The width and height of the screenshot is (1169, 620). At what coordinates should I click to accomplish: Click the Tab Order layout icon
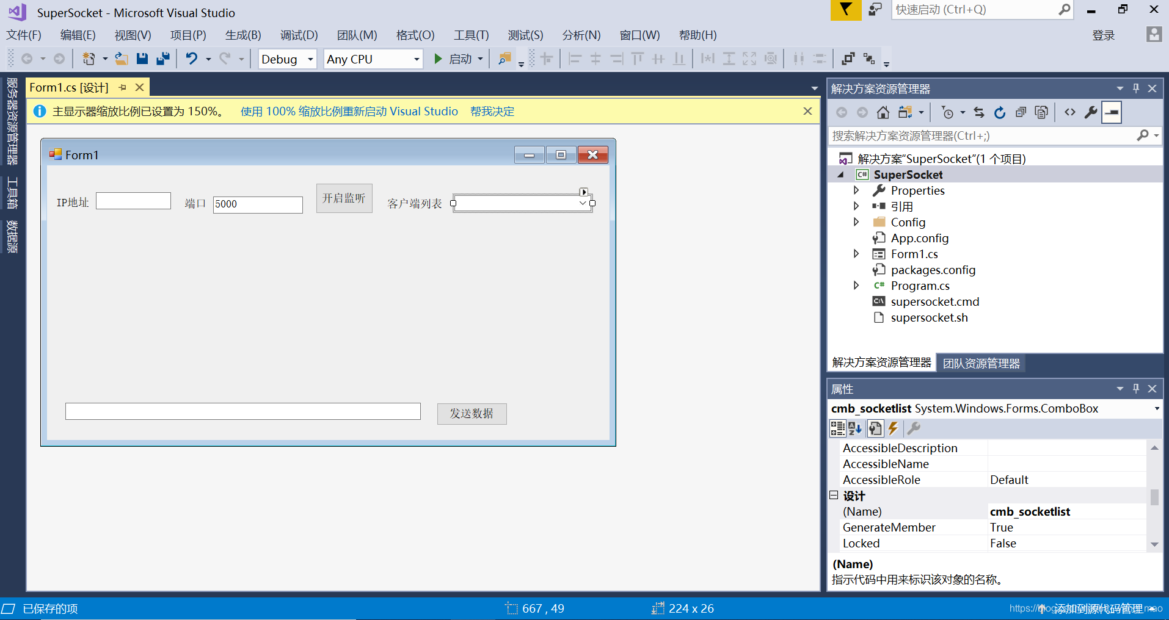pyautogui.click(x=869, y=59)
